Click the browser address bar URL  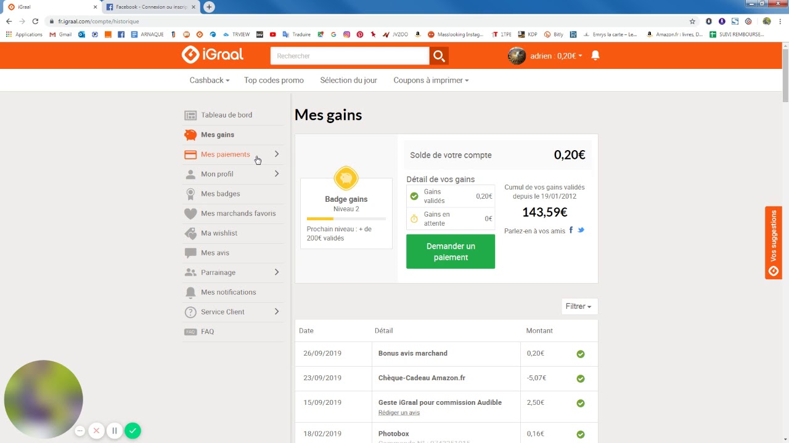point(99,21)
